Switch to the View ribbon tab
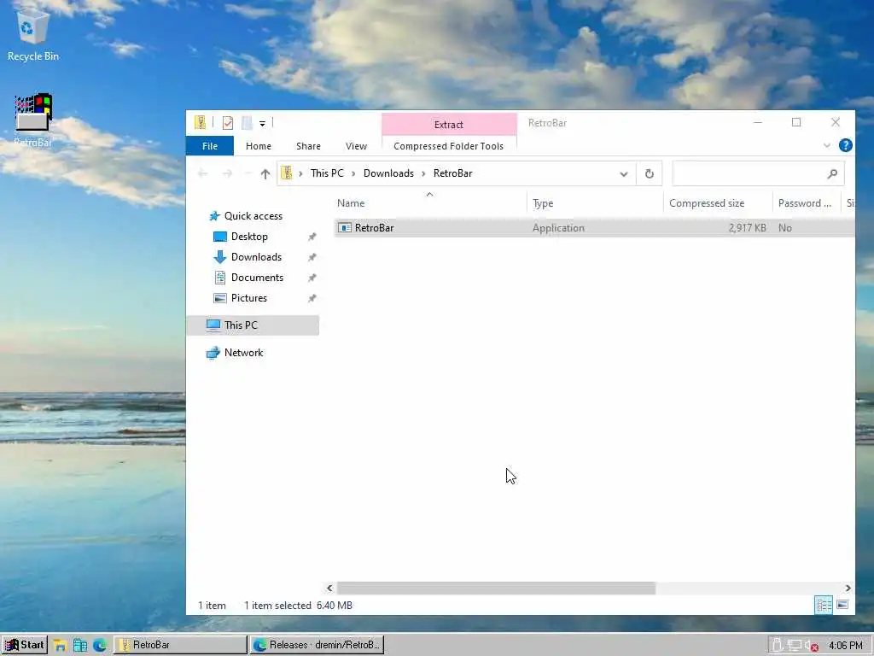 [356, 146]
